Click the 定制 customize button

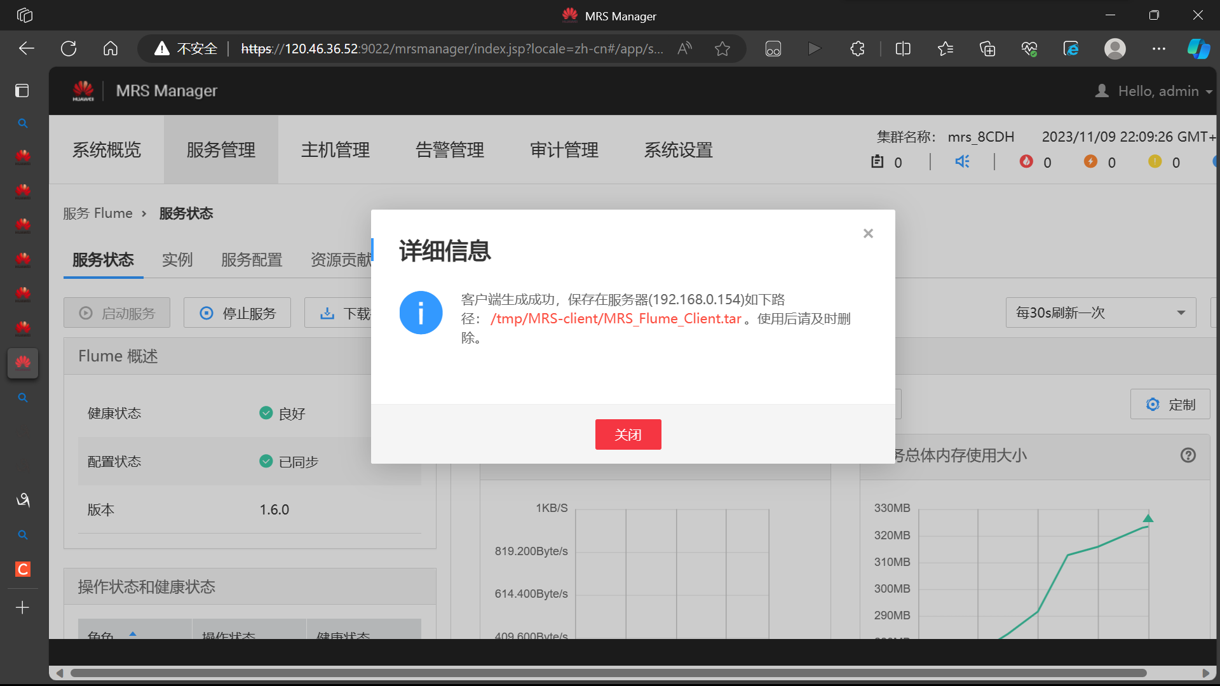1170,405
